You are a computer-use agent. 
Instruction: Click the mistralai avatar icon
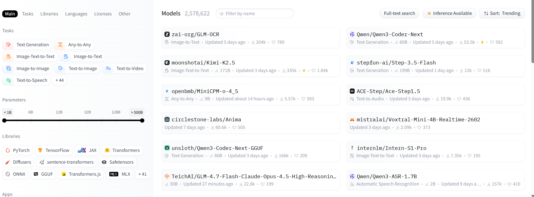click(352, 119)
